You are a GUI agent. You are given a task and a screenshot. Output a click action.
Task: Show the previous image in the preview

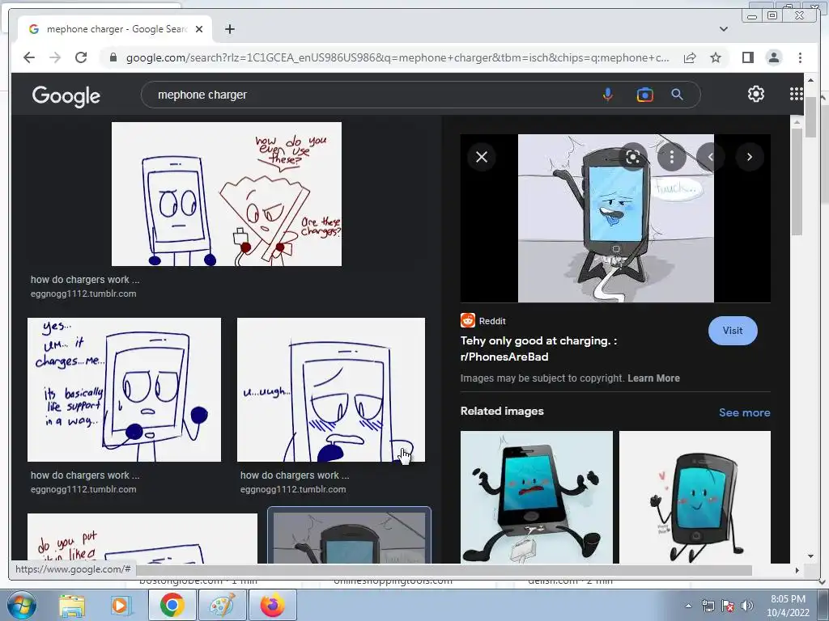tap(710, 157)
